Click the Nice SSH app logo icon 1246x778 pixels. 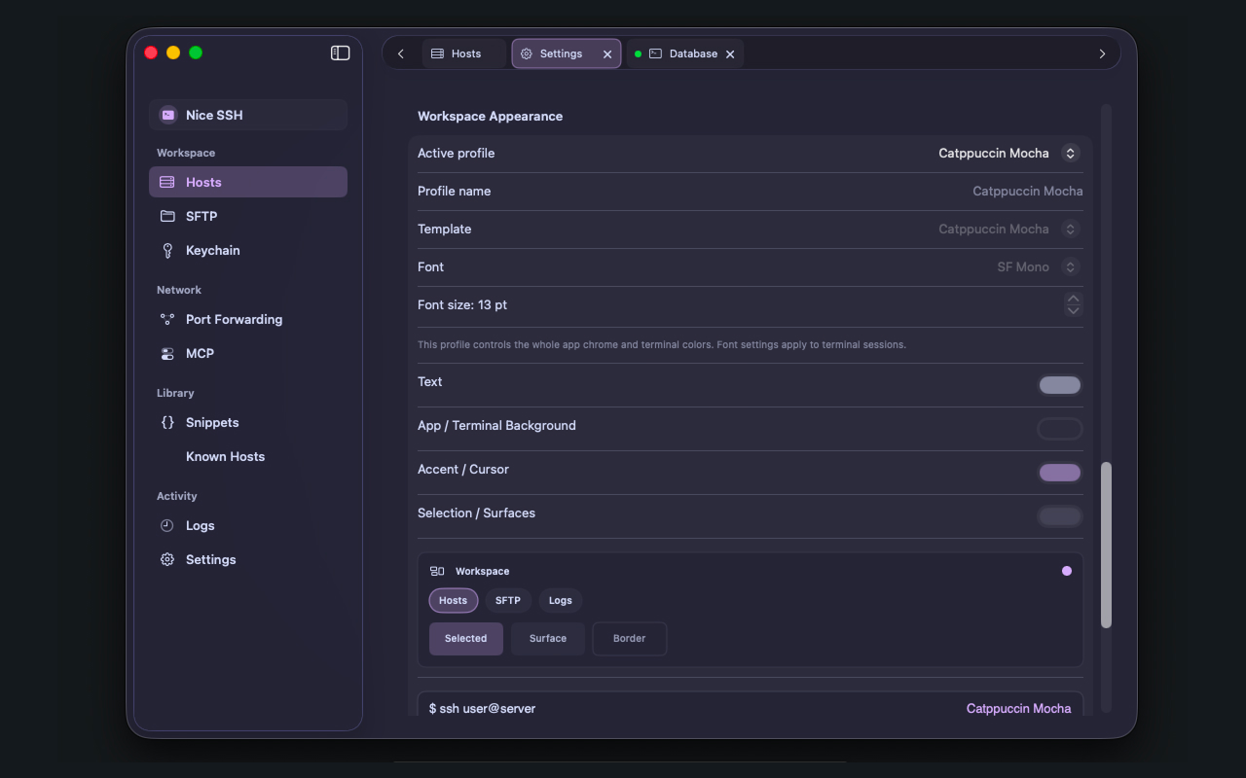167,115
